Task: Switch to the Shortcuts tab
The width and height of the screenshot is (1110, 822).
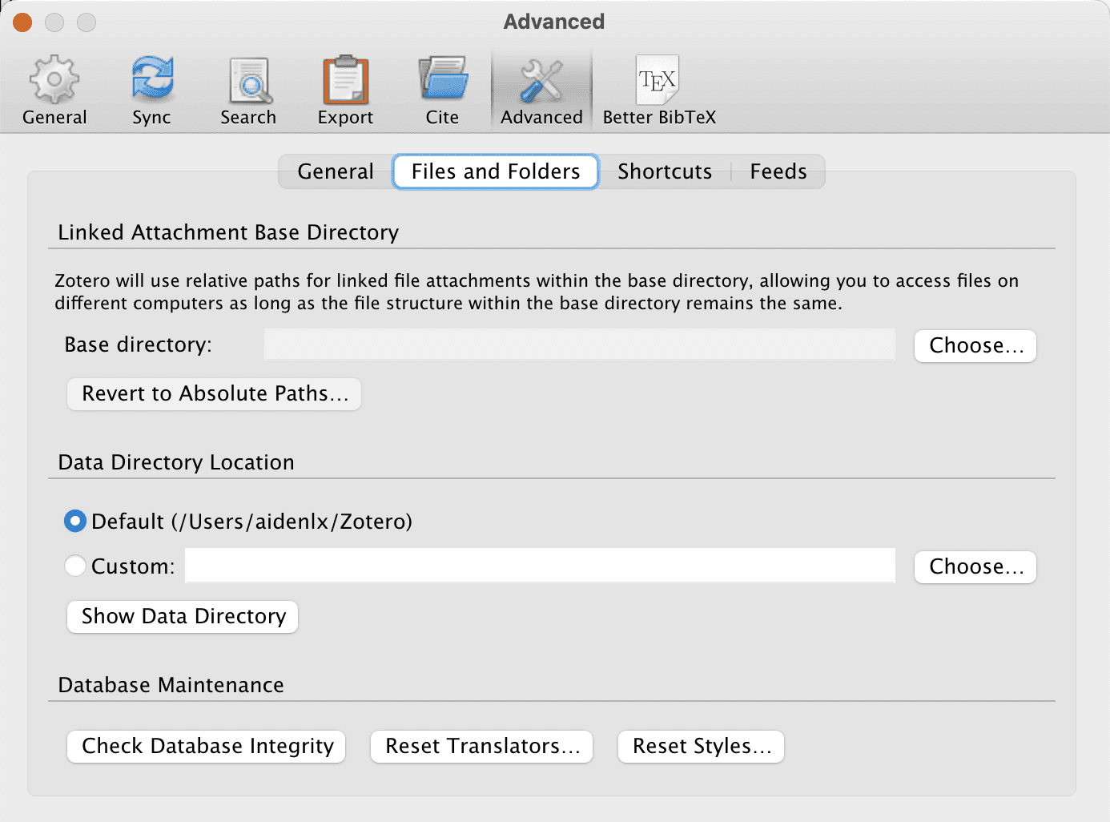Action: tap(665, 171)
